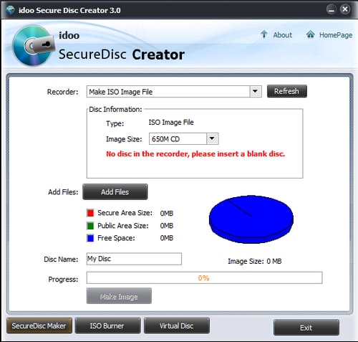Screen dimensions: 358x342
Task: Click the blue Free Space color swatch
Action: (90, 238)
